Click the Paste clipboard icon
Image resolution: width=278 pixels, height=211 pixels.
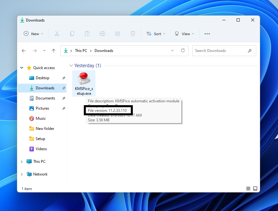click(87, 34)
